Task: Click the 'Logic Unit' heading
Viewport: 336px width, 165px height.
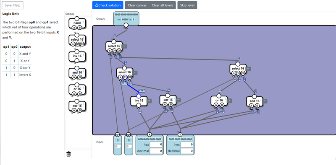Action: 10,14
